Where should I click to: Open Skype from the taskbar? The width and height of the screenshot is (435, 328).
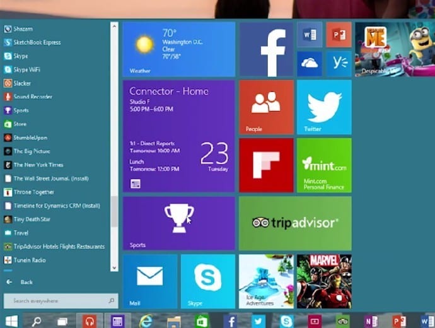(286, 321)
